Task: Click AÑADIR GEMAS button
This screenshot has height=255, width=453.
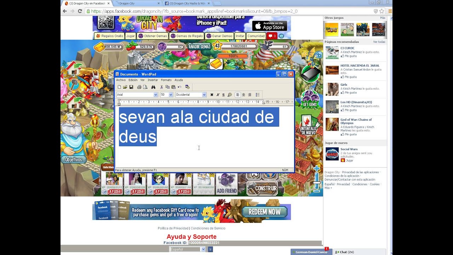Action: [x=199, y=46]
